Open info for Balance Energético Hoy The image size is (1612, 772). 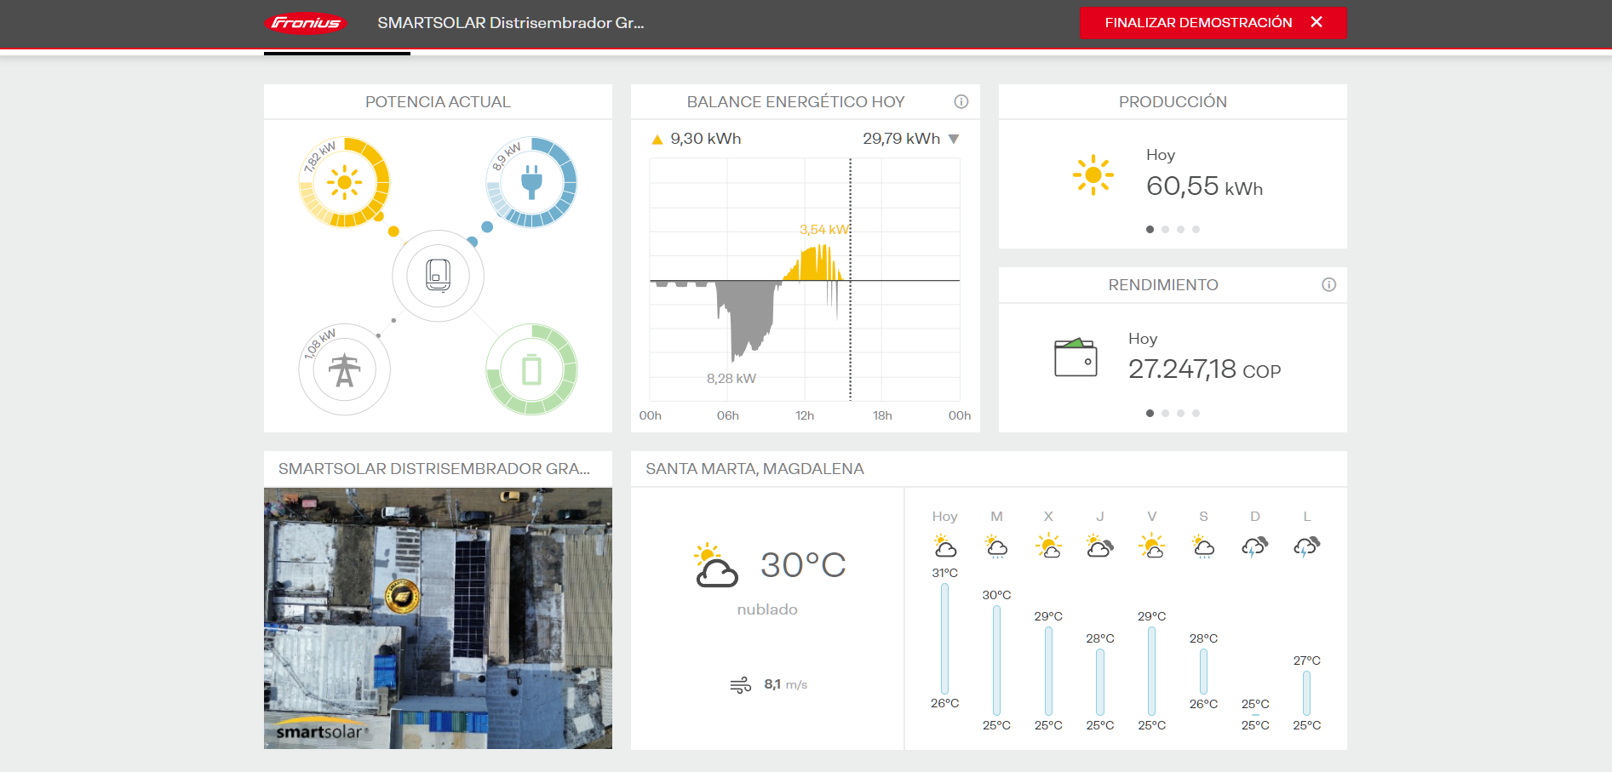[961, 102]
